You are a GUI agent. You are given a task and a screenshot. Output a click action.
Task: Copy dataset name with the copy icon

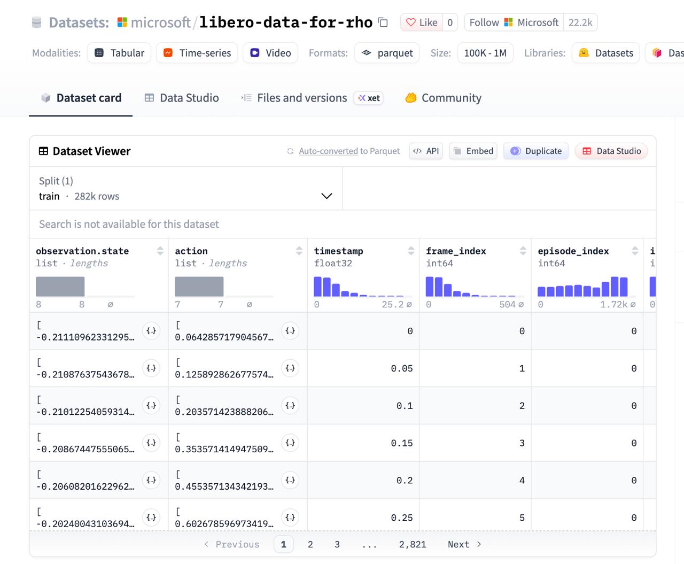[383, 22]
